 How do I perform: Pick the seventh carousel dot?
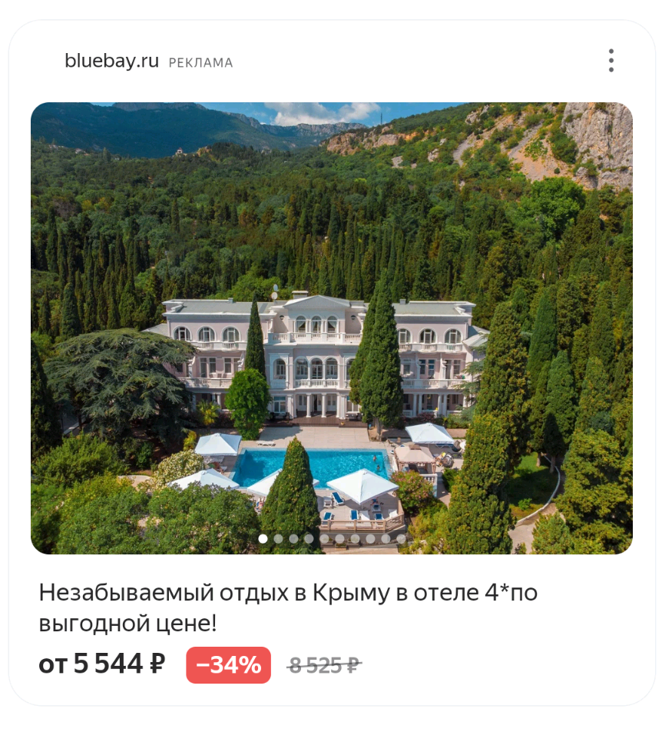click(355, 538)
